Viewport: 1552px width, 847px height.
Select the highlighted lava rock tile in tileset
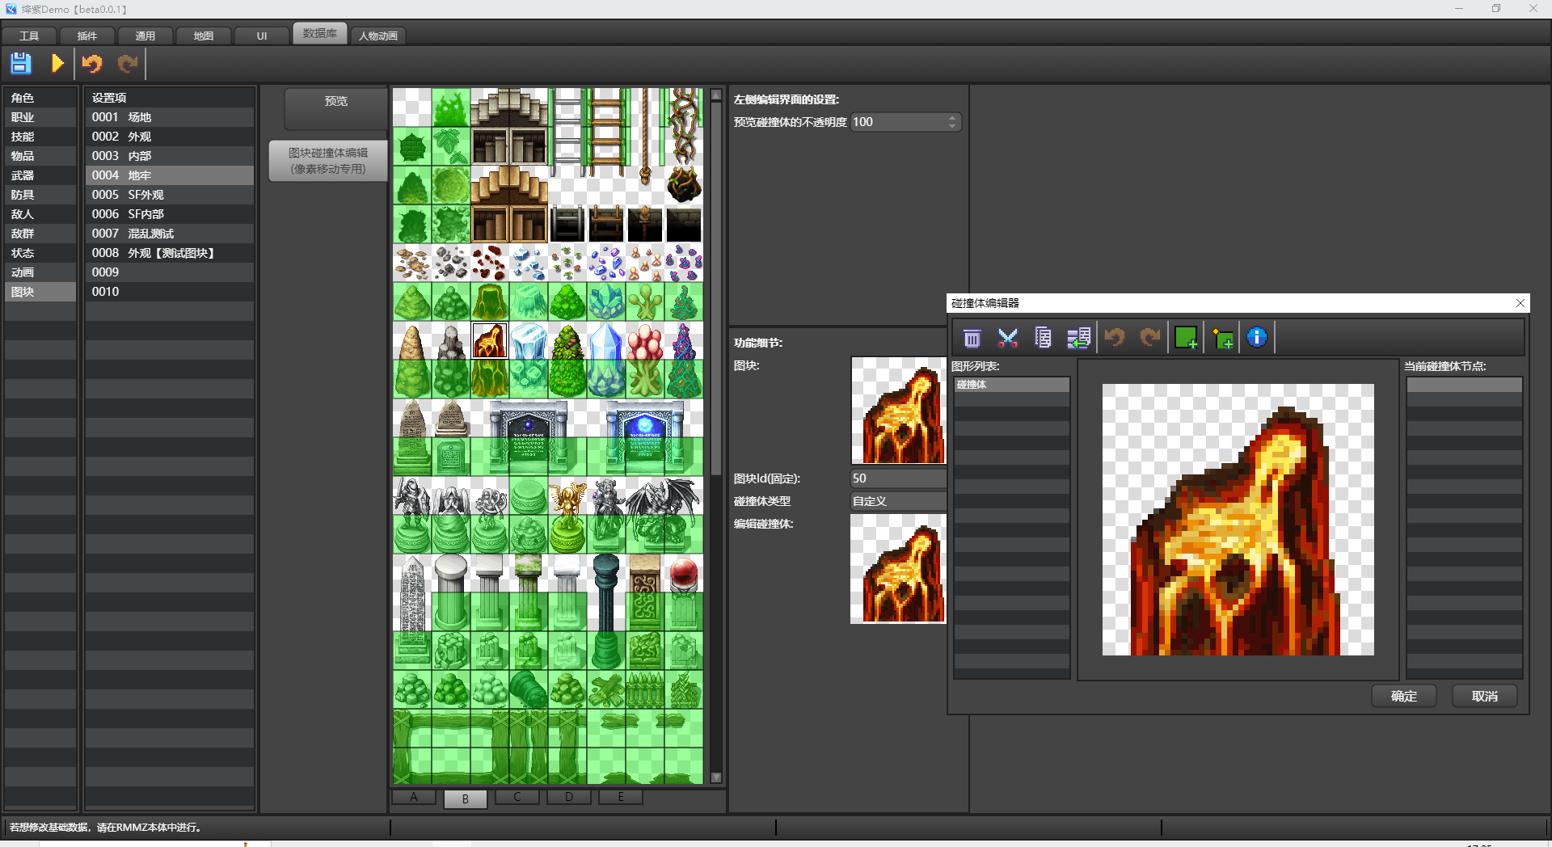pos(490,340)
